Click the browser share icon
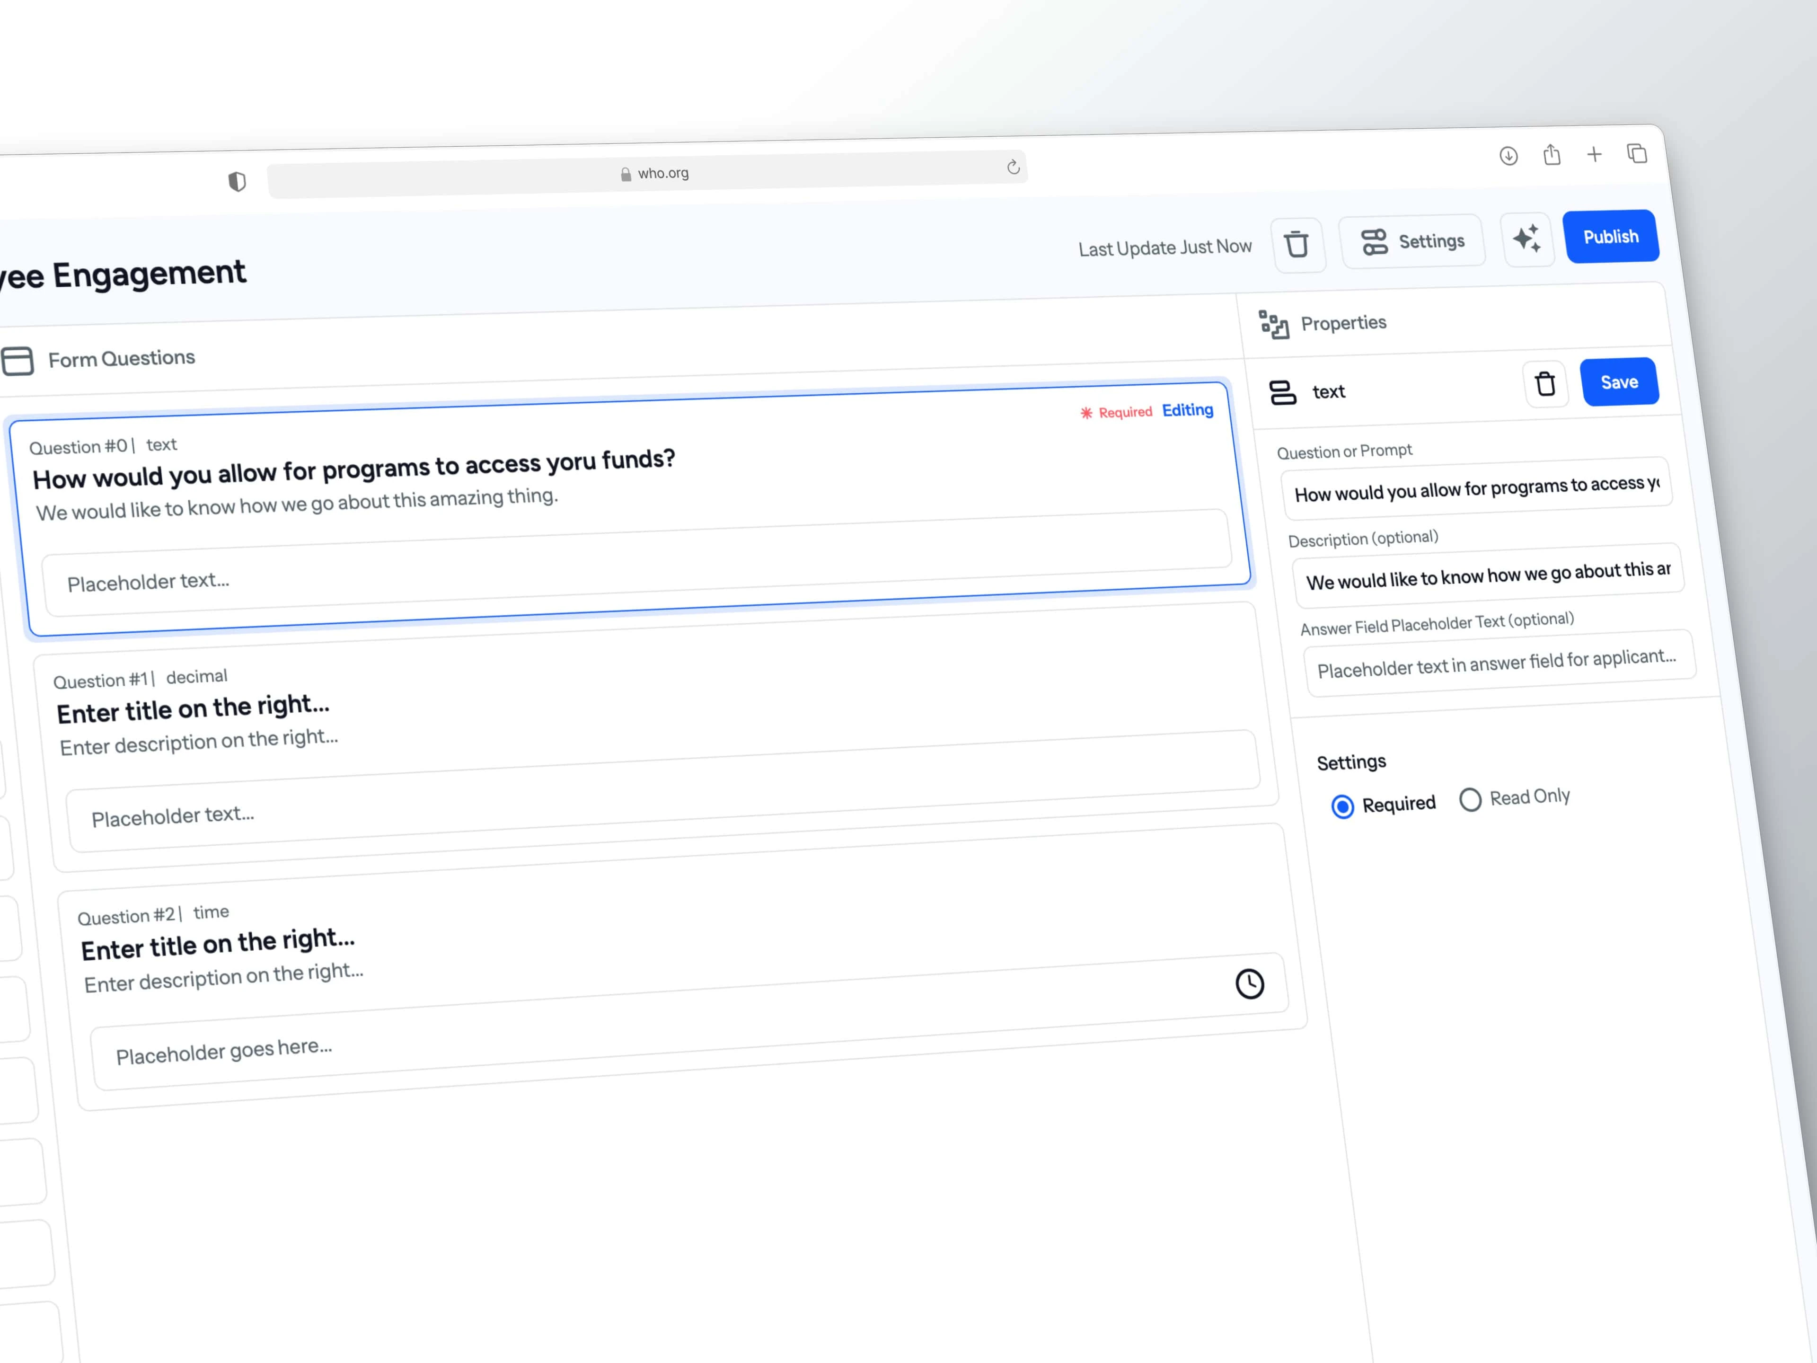Viewport: 1817px width, 1363px height. point(1552,154)
